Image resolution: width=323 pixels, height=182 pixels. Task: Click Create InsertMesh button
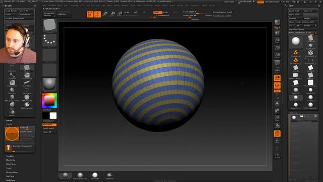(20, 18)
